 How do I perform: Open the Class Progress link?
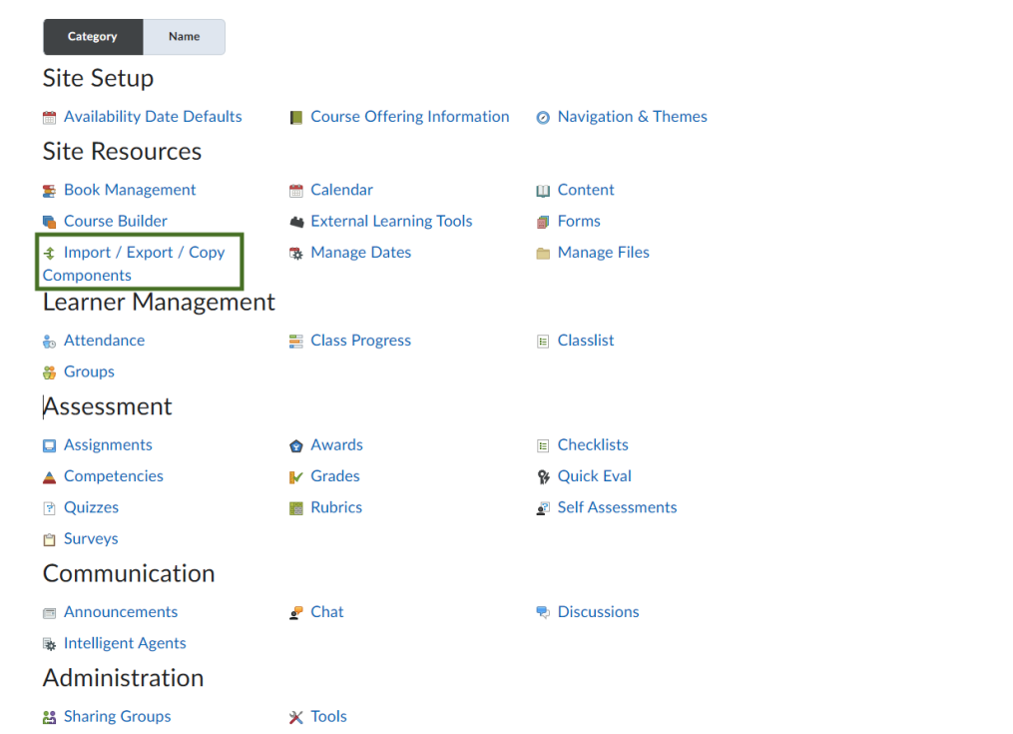(360, 341)
